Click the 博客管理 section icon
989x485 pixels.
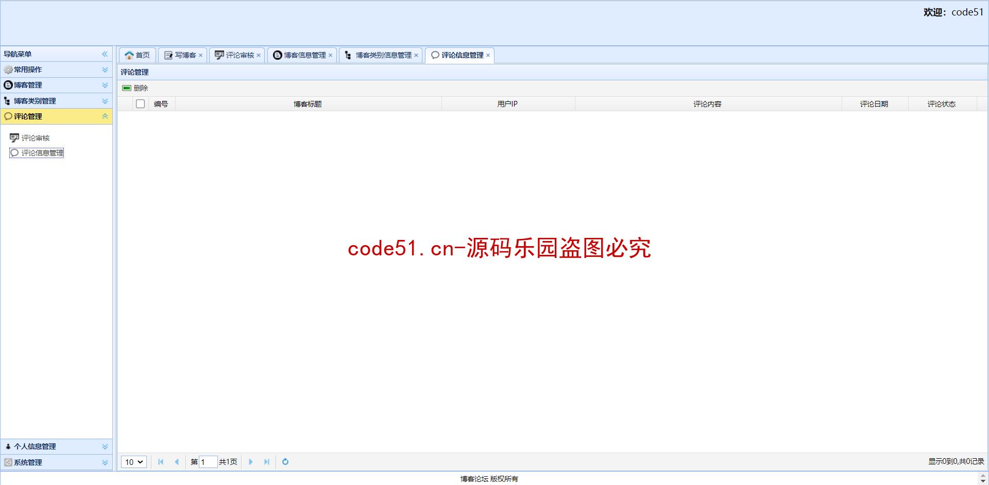point(8,85)
